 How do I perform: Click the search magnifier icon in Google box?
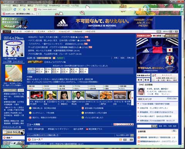(182, 9)
